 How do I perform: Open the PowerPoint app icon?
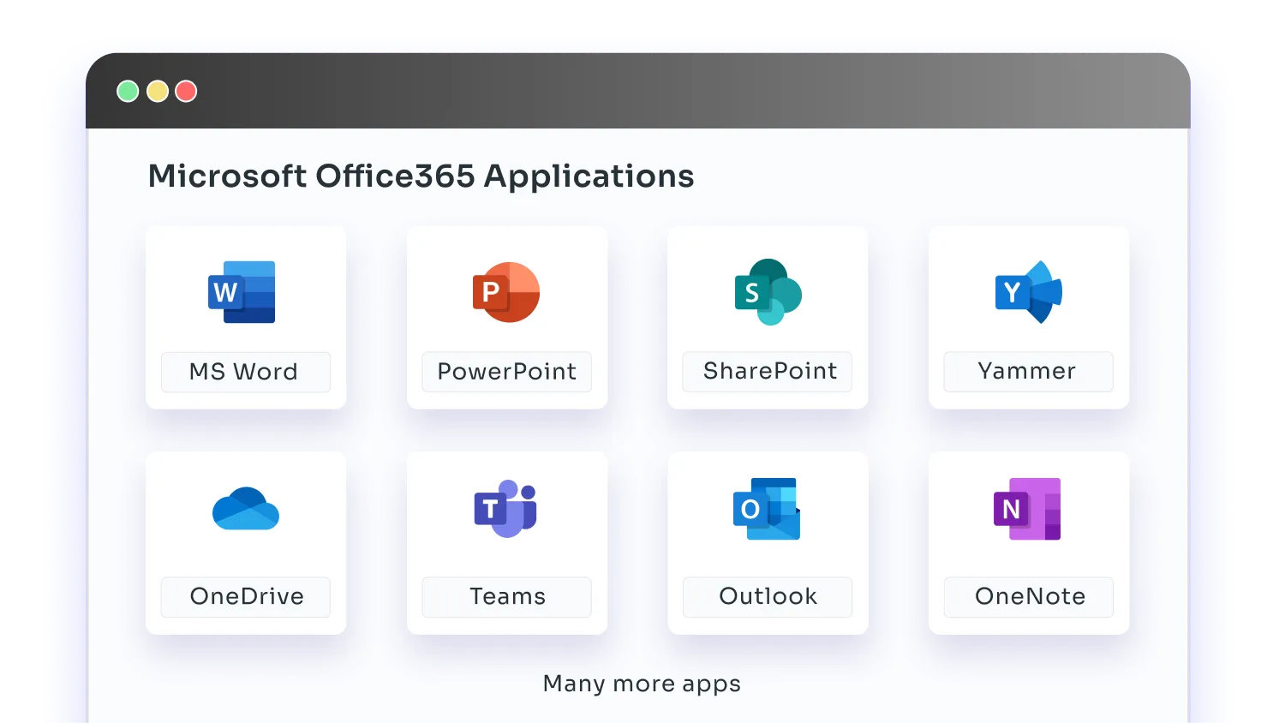coord(506,292)
